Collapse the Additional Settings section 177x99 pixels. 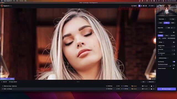pos(158,58)
